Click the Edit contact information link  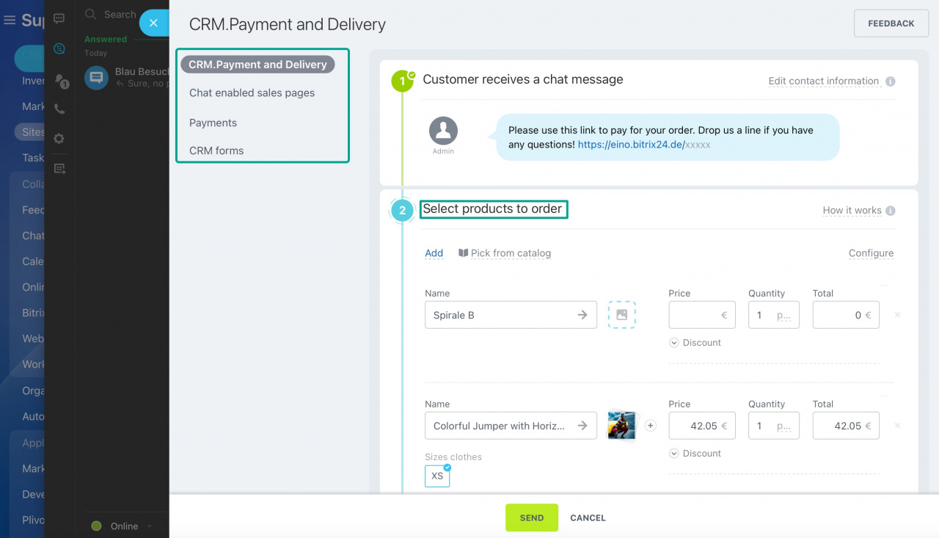pos(825,81)
